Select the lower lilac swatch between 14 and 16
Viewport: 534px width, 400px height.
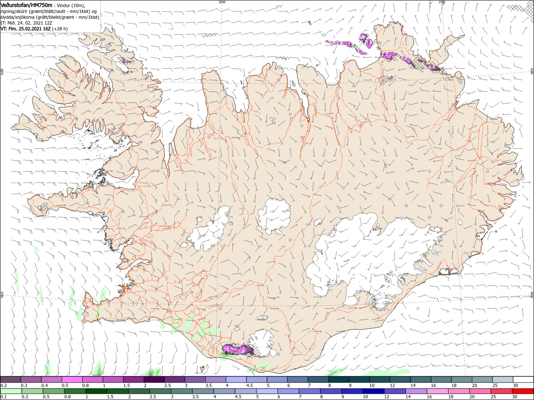click(x=416, y=391)
